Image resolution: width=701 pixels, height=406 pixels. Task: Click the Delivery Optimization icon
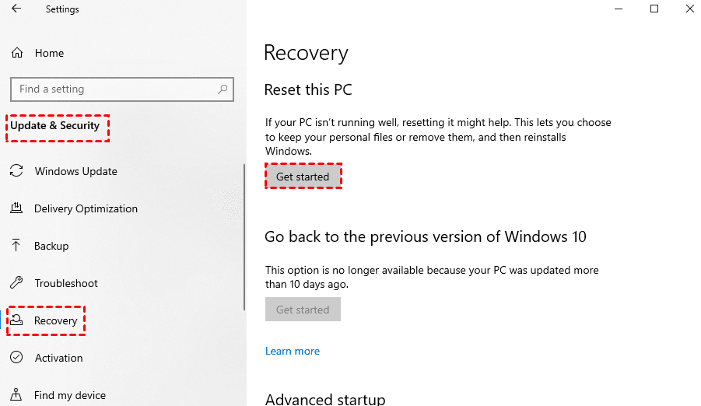[16, 208]
